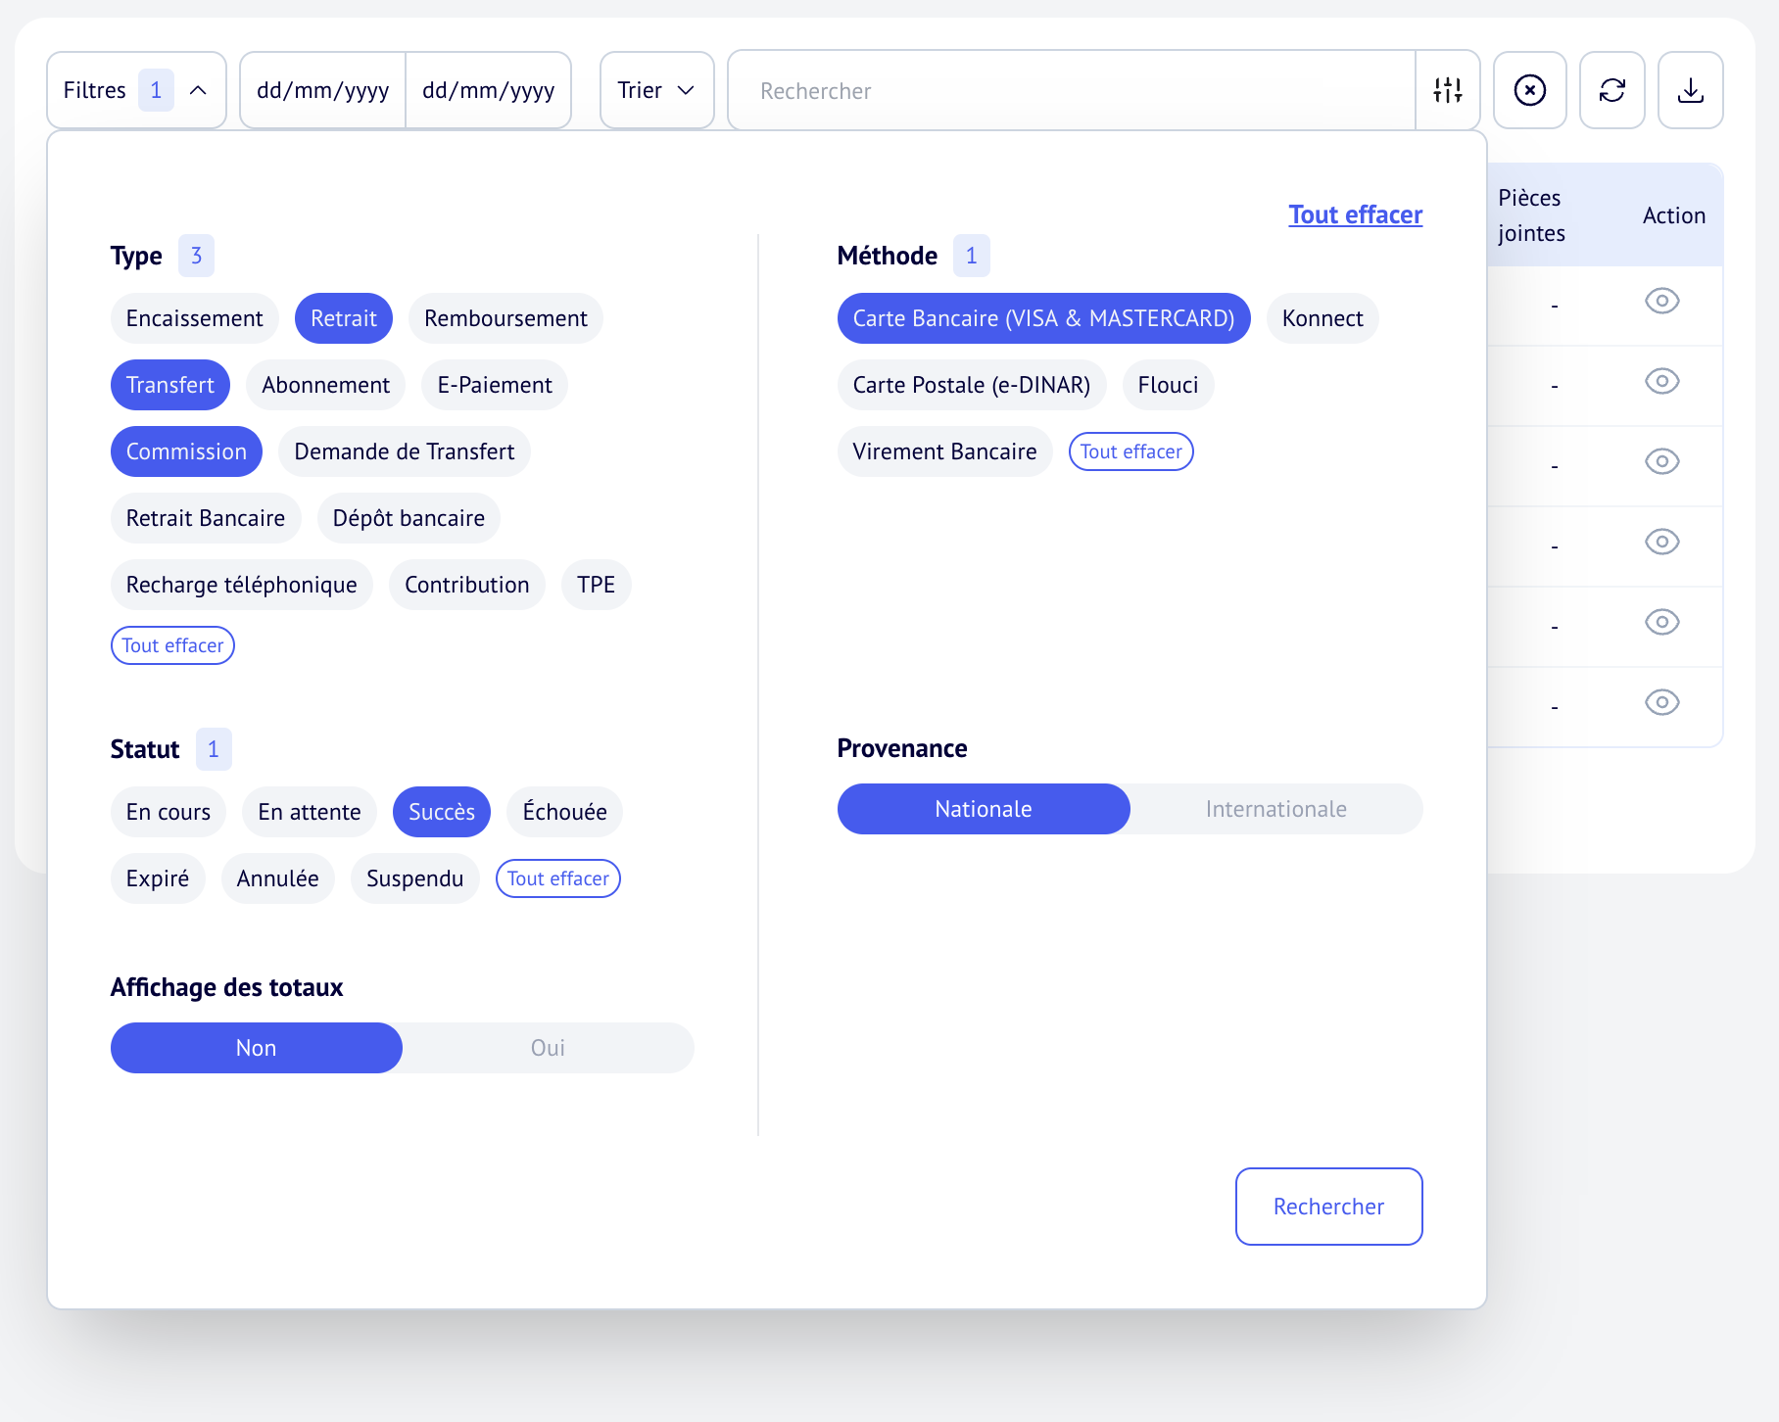Click the sixth row eye icon
The height and width of the screenshot is (1422, 1779).
click(1661, 702)
